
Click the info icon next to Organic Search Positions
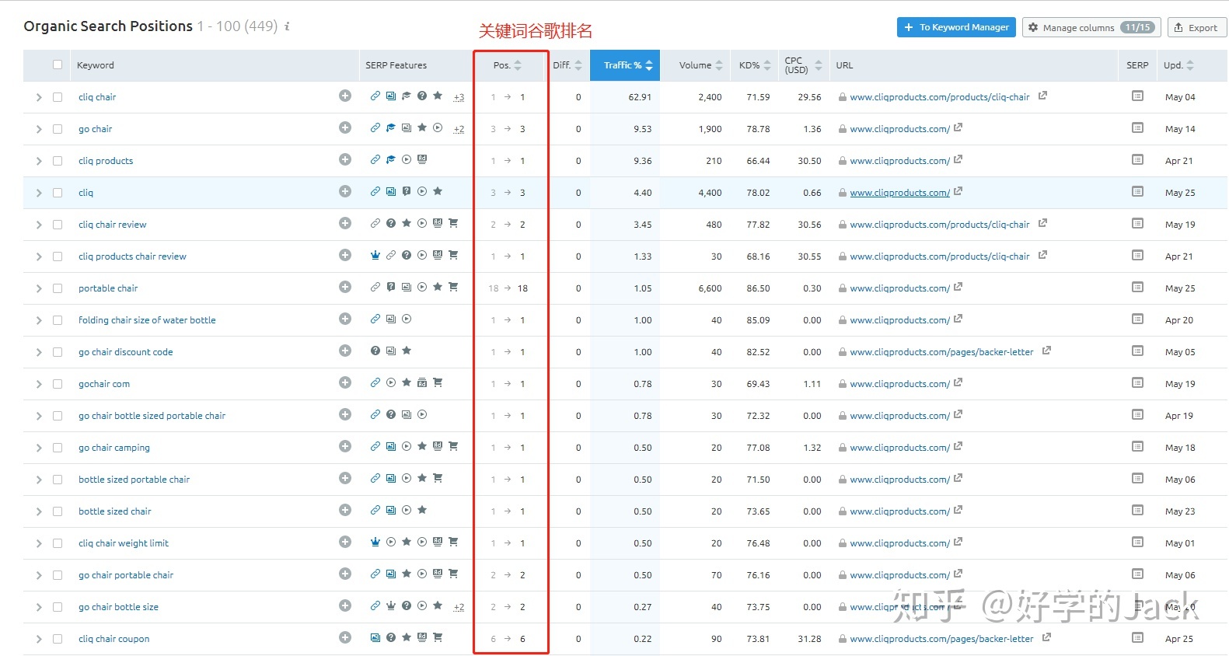(287, 26)
